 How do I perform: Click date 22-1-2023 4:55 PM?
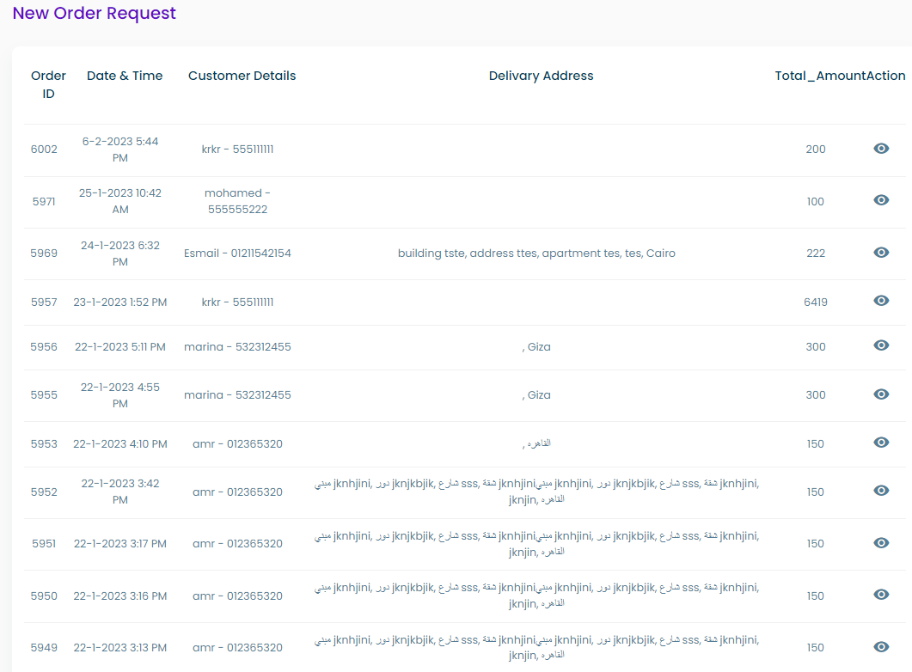(120, 395)
